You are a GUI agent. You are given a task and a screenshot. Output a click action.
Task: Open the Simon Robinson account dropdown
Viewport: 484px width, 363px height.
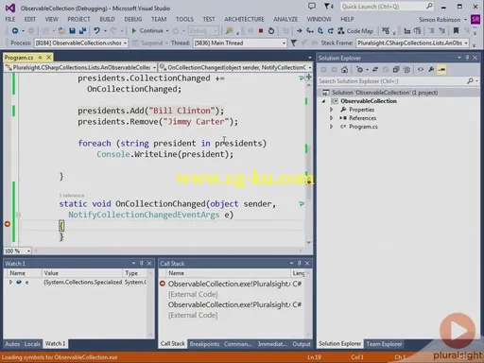click(x=442, y=20)
